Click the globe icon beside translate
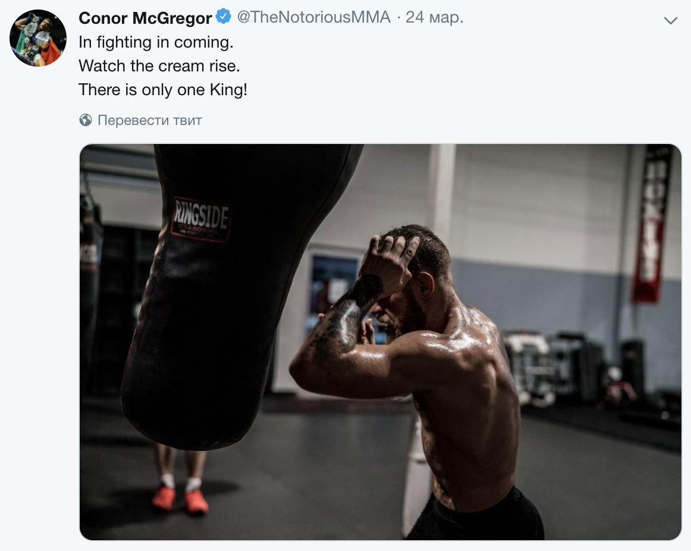The width and height of the screenshot is (691, 551). [86, 120]
